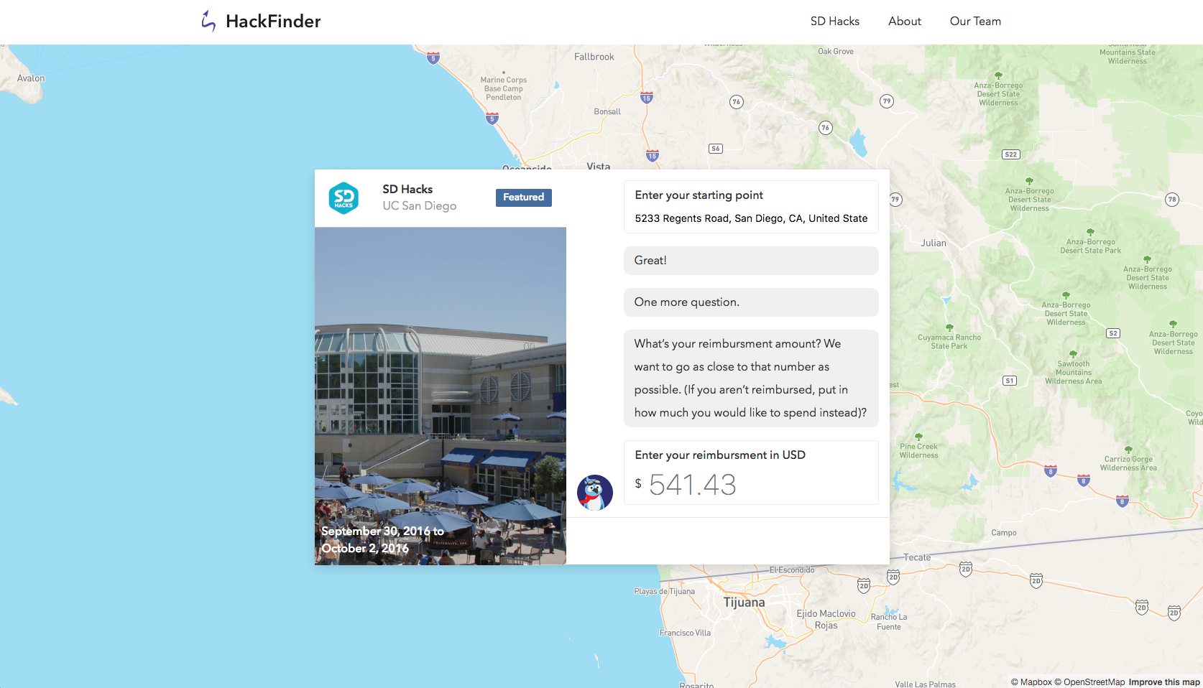Focus the starting point address field
This screenshot has height=688, width=1203.
point(751,218)
